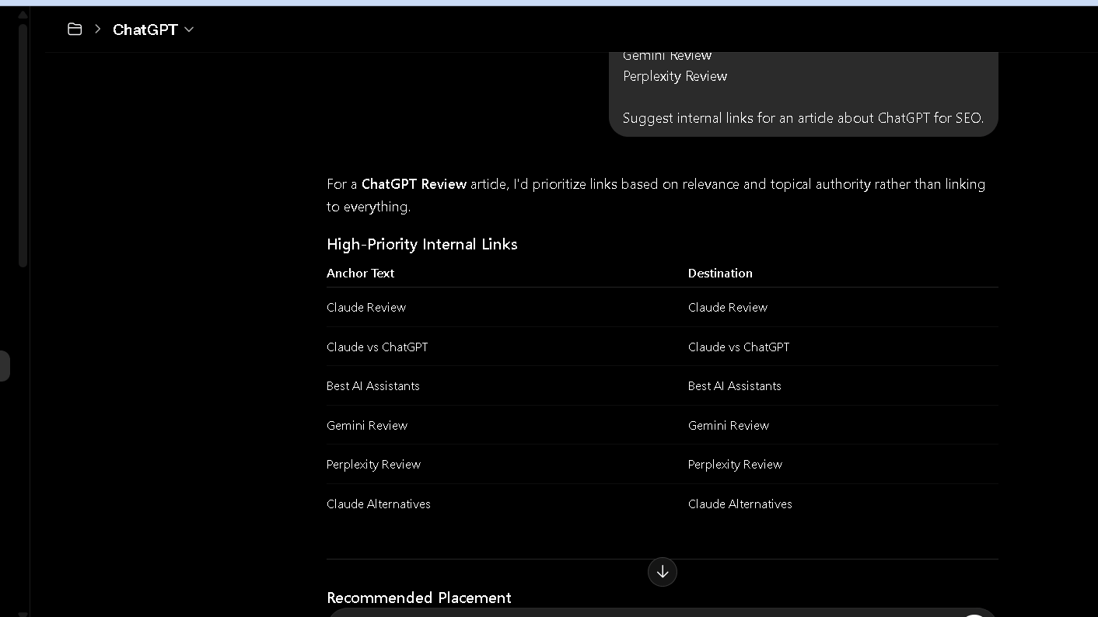This screenshot has width=1098, height=617.
Task: Select the "High-Priority Internal Links" heading
Action: 422,244
